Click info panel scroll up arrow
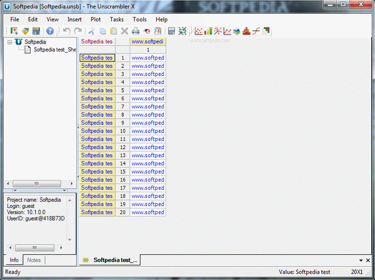Image resolution: width=375 pixels, height=280 pixels. tap(70, 200)
